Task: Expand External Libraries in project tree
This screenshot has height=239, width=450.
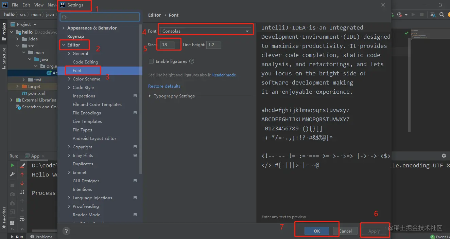Action: click(12, 100)
